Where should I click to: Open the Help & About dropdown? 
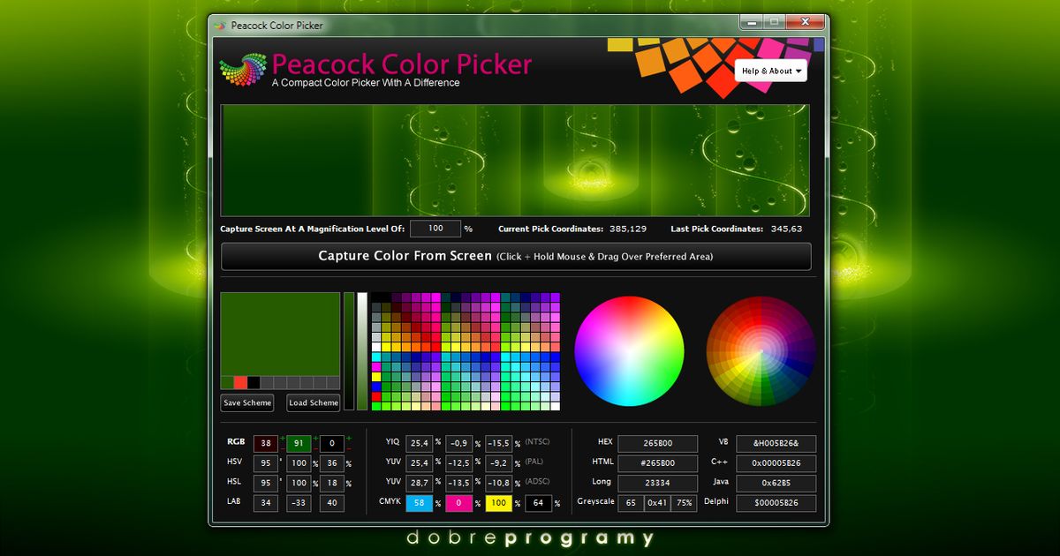pos(771,71)
